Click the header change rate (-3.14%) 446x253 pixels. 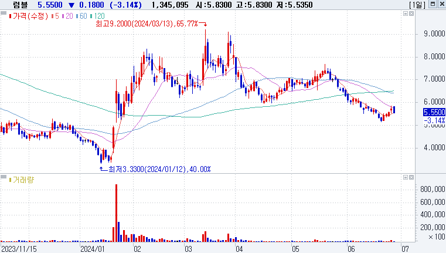click(126, 5)
